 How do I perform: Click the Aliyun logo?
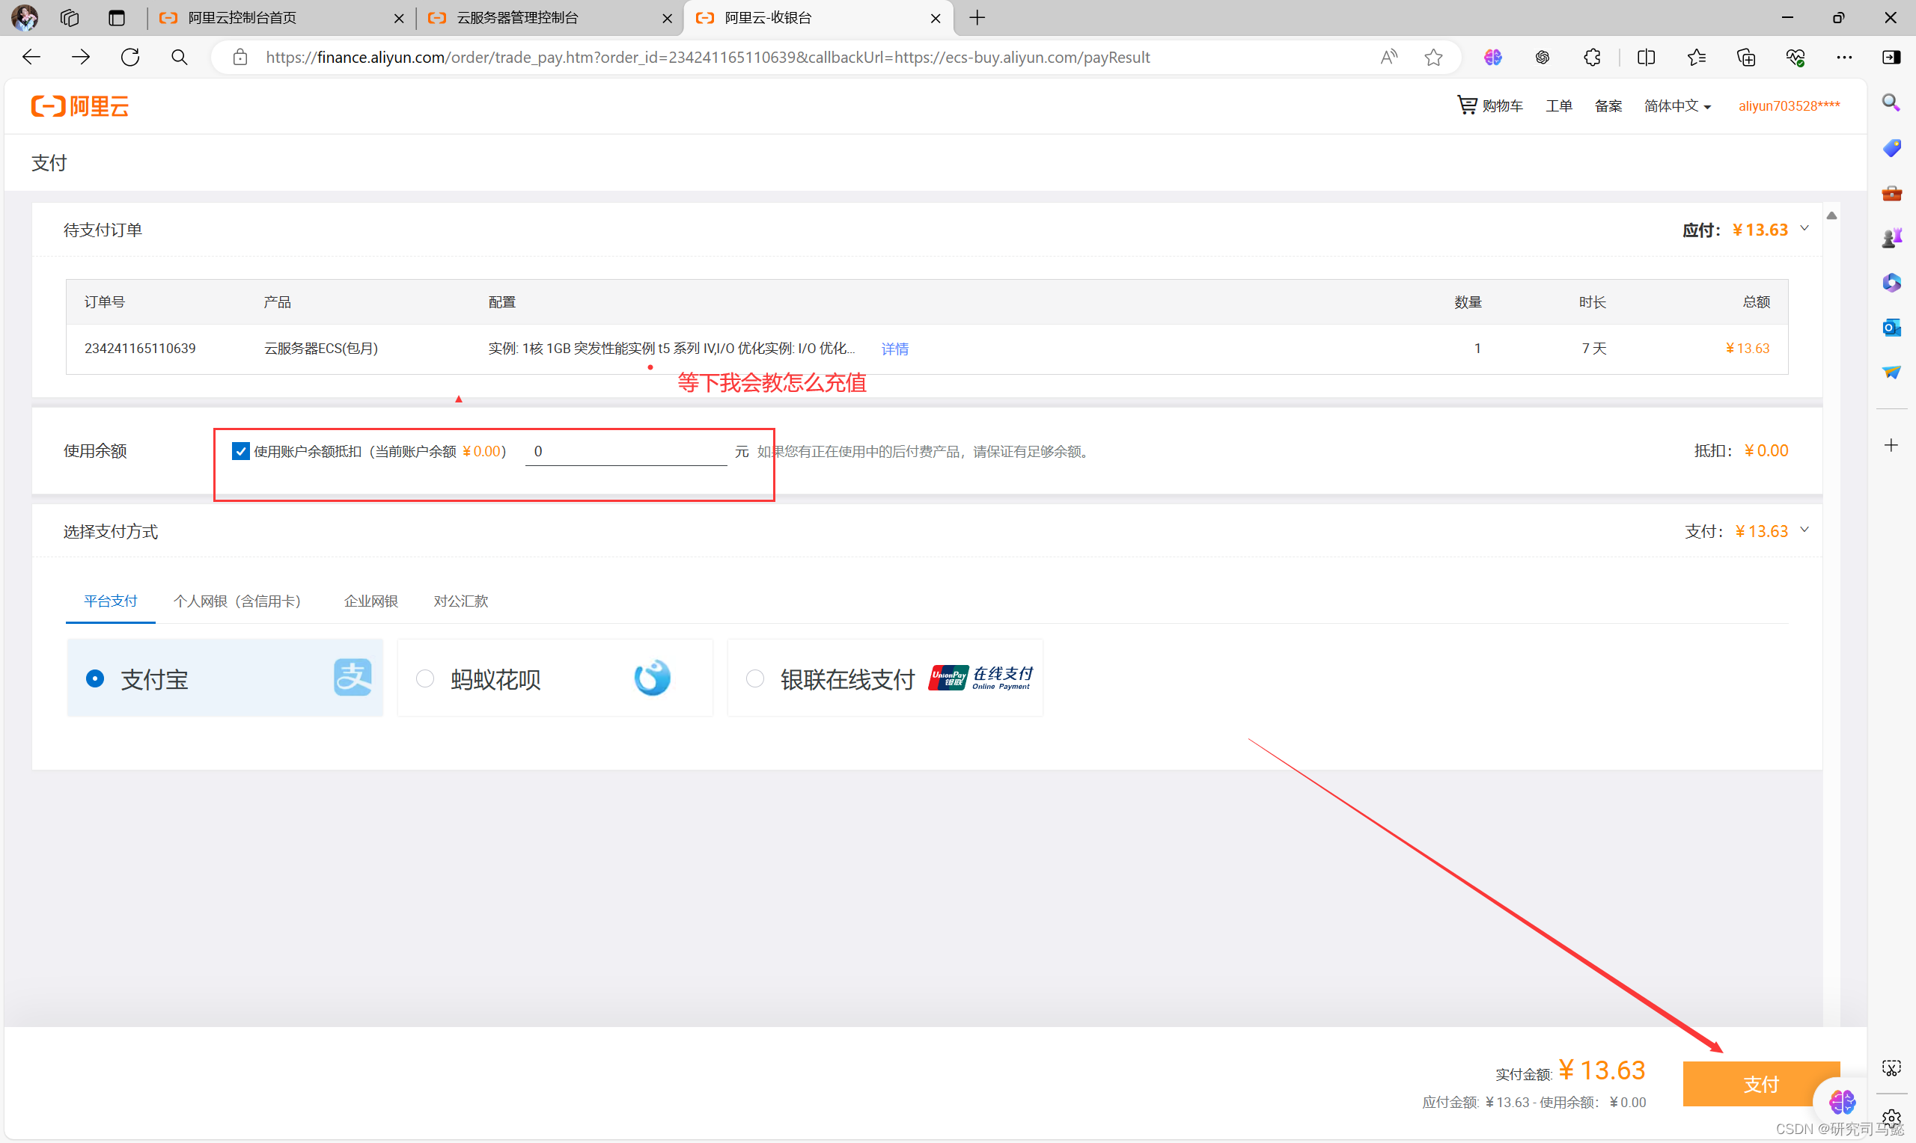pyautogui.click(x=80, y=106)
